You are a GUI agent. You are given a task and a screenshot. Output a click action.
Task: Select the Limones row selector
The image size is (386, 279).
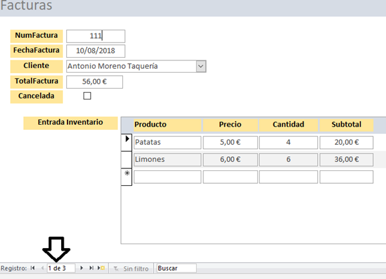point(126,159)
